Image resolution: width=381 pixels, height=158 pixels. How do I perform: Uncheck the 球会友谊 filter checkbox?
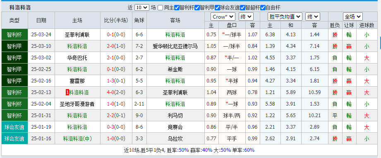(217, 7)
